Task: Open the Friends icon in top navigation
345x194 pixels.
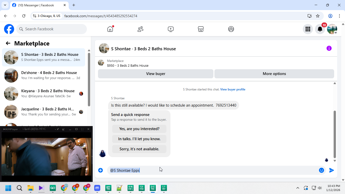Action: pos(140,29)
